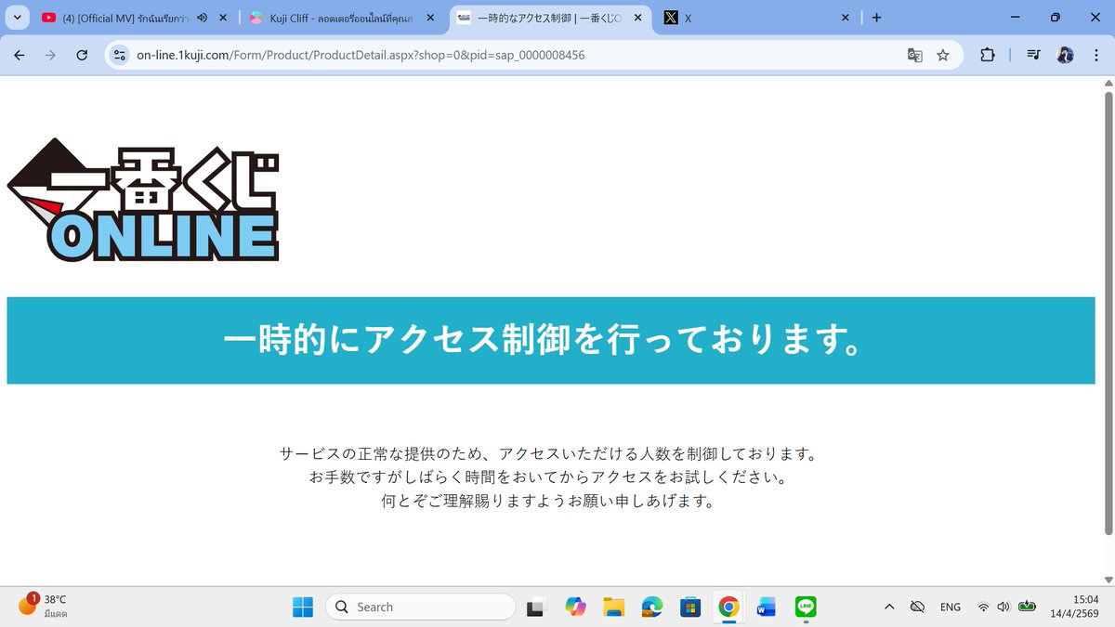The image size is (1115, 627).
Task: Open the Wi-Fi network tray icon
Action: tap(983, 607)
